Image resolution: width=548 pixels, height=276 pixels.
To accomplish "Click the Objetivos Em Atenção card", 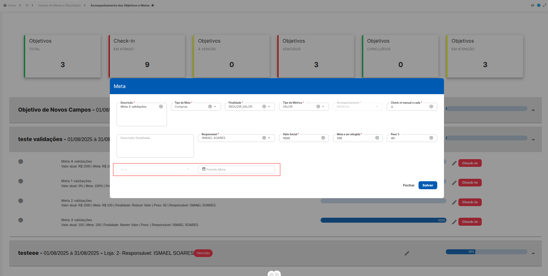I will point(485,56).
